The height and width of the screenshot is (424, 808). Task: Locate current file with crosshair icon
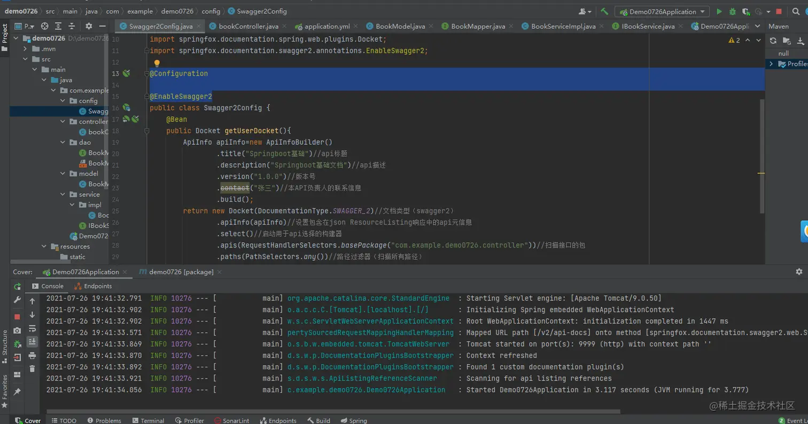coord(45,26)
